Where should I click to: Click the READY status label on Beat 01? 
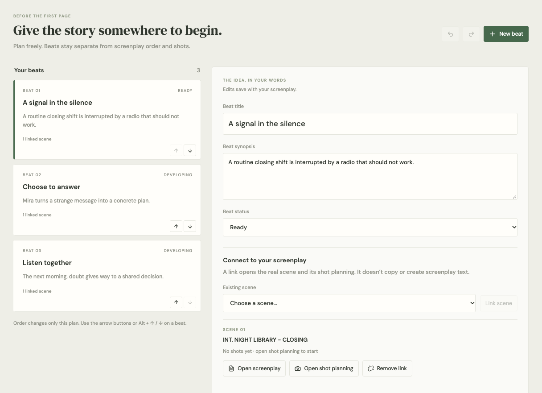click(x=185, y=90)
